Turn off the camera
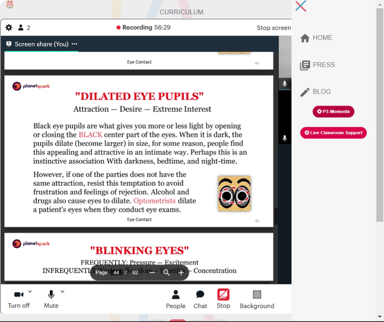 click(x=18, y=299)
